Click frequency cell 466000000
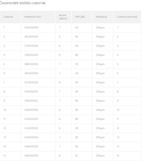Viewport: 144px width, 164px height. tap(31, 155)
